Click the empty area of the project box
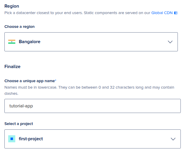This screenshot has width=184, height=152. click(106, 139)
